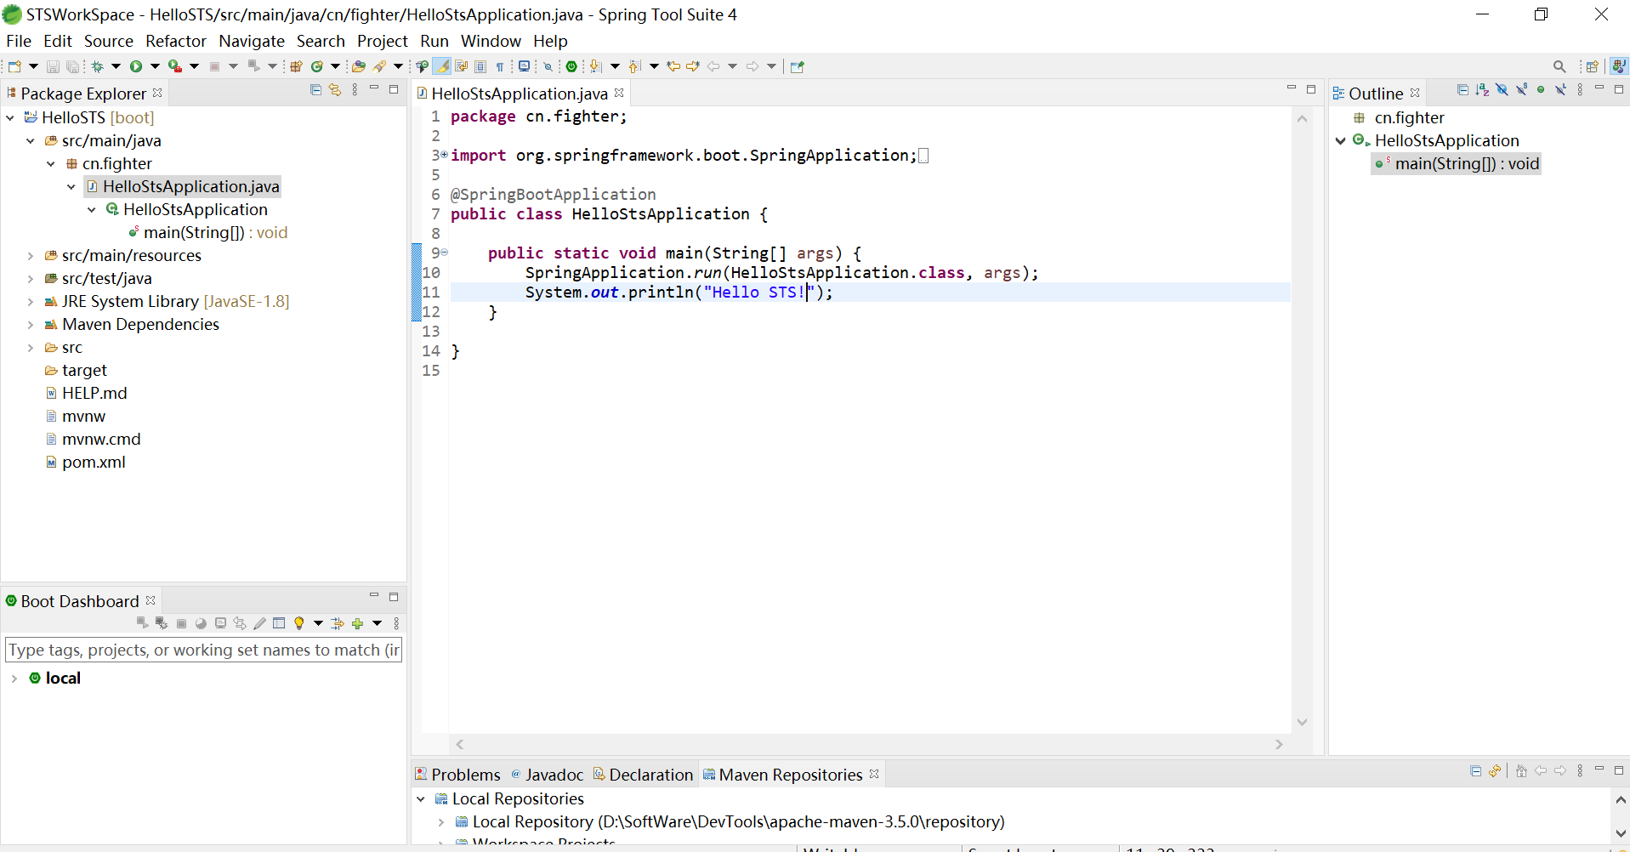Select pom.xml in Package Explorer
This screenshot has height=852, width=1630.
point(94,463)
